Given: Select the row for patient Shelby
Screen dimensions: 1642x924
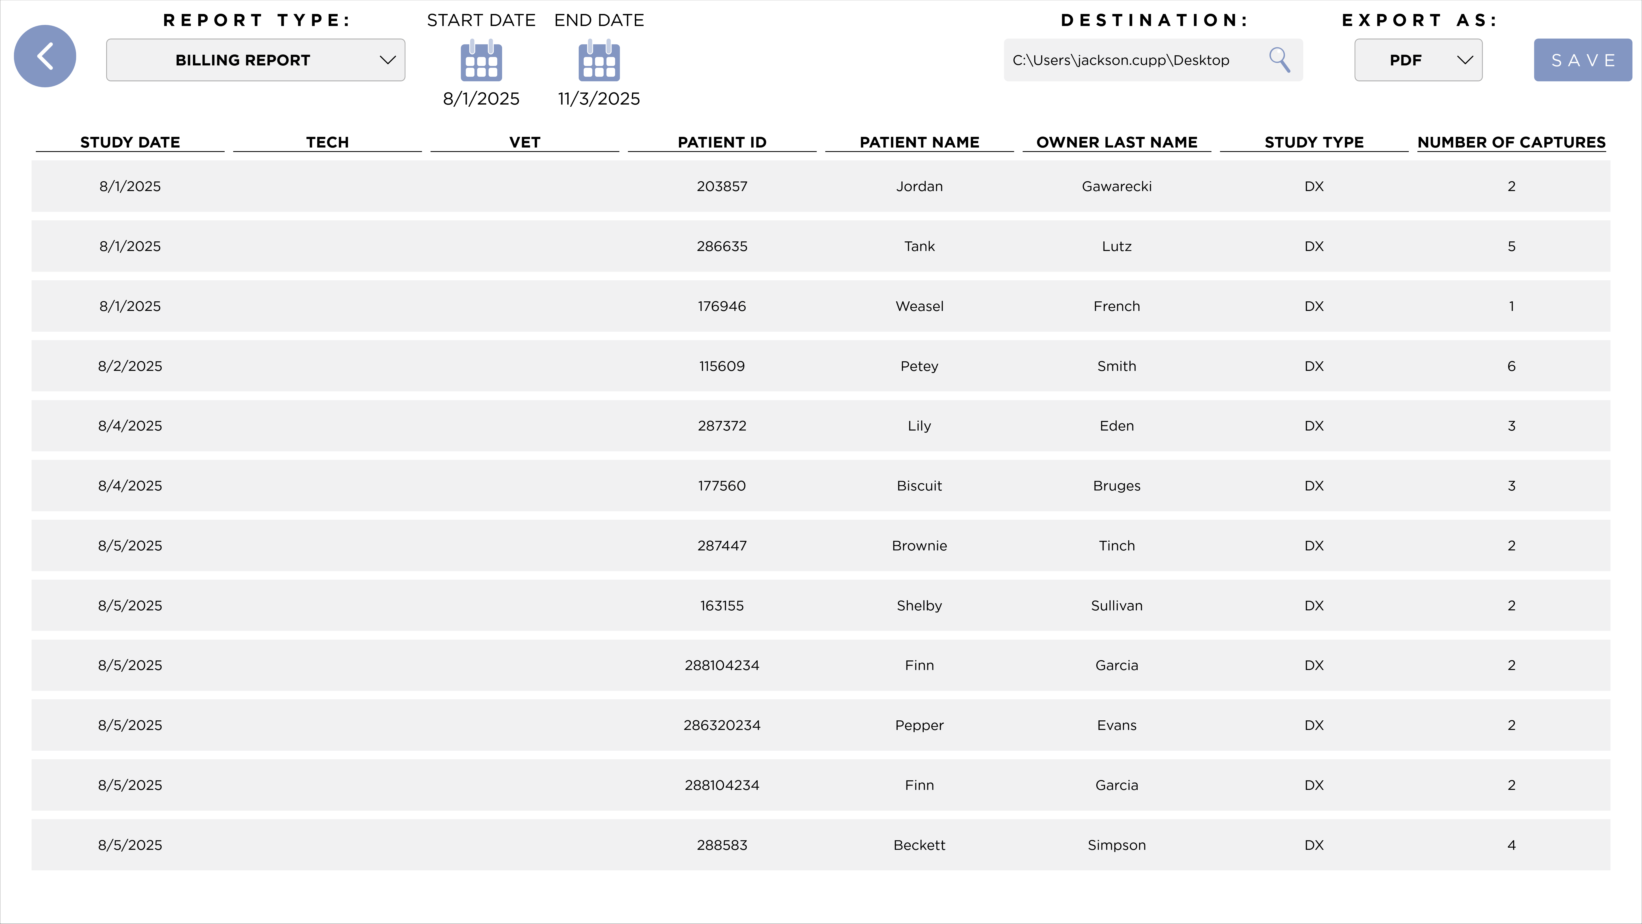Looking at the screenshot, I should [821, 605].
